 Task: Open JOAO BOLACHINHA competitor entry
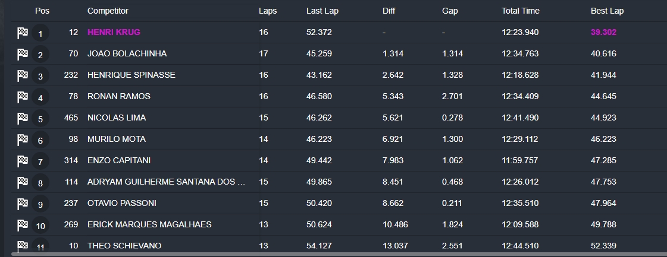[127, 54]
